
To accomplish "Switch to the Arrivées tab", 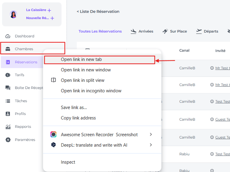I will [142, 31].
